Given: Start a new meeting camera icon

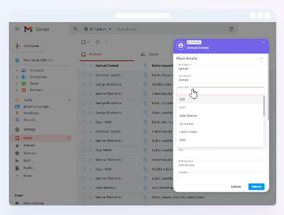Looking at the screenshot, I should [x=17, y=203].
